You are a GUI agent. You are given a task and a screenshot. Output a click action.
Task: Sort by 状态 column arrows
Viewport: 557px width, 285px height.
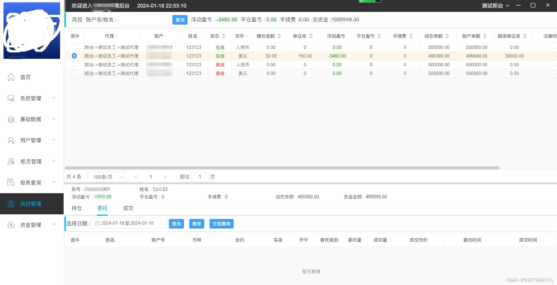(223, 36)
